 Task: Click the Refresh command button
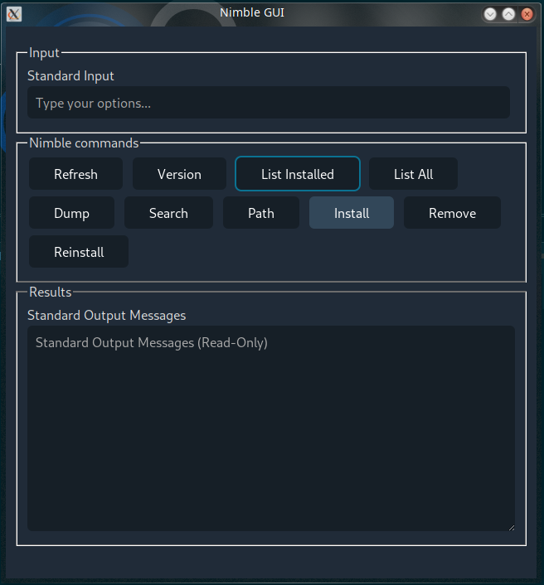coord(75,174)
